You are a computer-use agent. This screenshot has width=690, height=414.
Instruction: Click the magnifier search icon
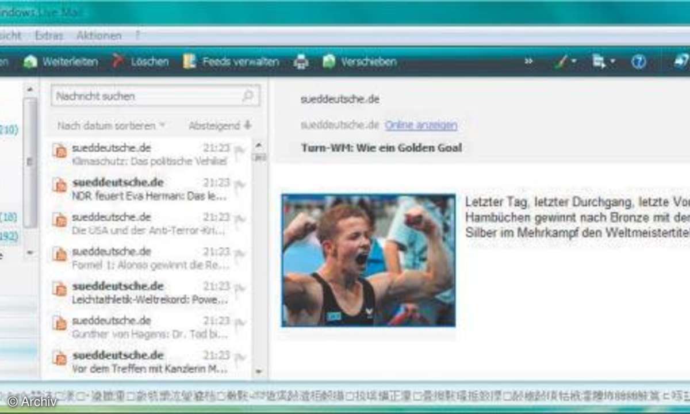[248, 96]
